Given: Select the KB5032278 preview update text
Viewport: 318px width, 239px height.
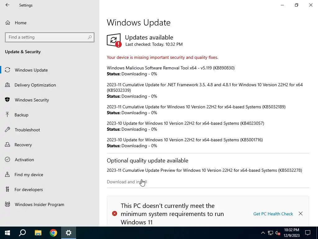Looking at the screenshot, I should point(204,170).
